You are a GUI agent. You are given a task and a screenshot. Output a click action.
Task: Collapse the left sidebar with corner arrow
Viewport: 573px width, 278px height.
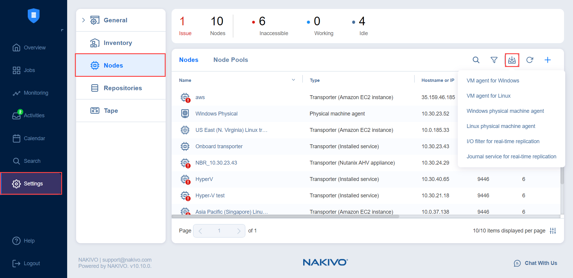tap(62, 30)
